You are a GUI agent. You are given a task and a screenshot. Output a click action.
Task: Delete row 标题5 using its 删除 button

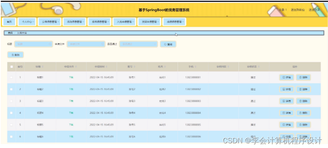[303, 125]
